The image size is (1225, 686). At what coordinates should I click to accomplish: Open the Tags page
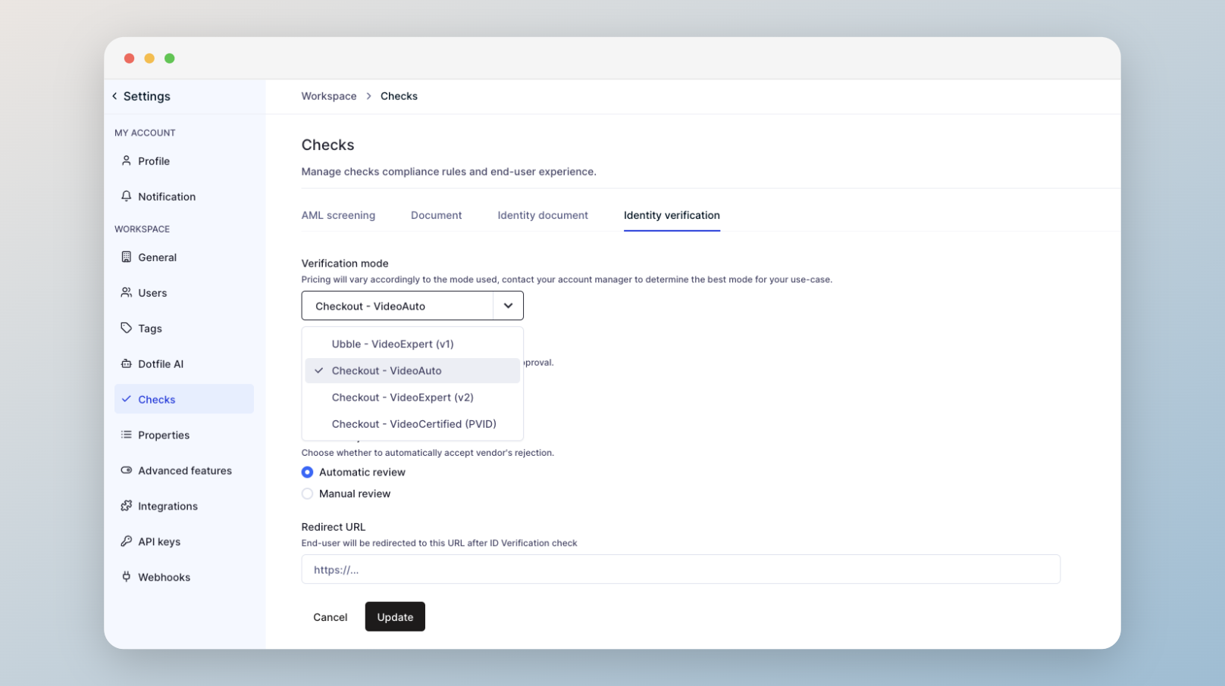(184, 328)
